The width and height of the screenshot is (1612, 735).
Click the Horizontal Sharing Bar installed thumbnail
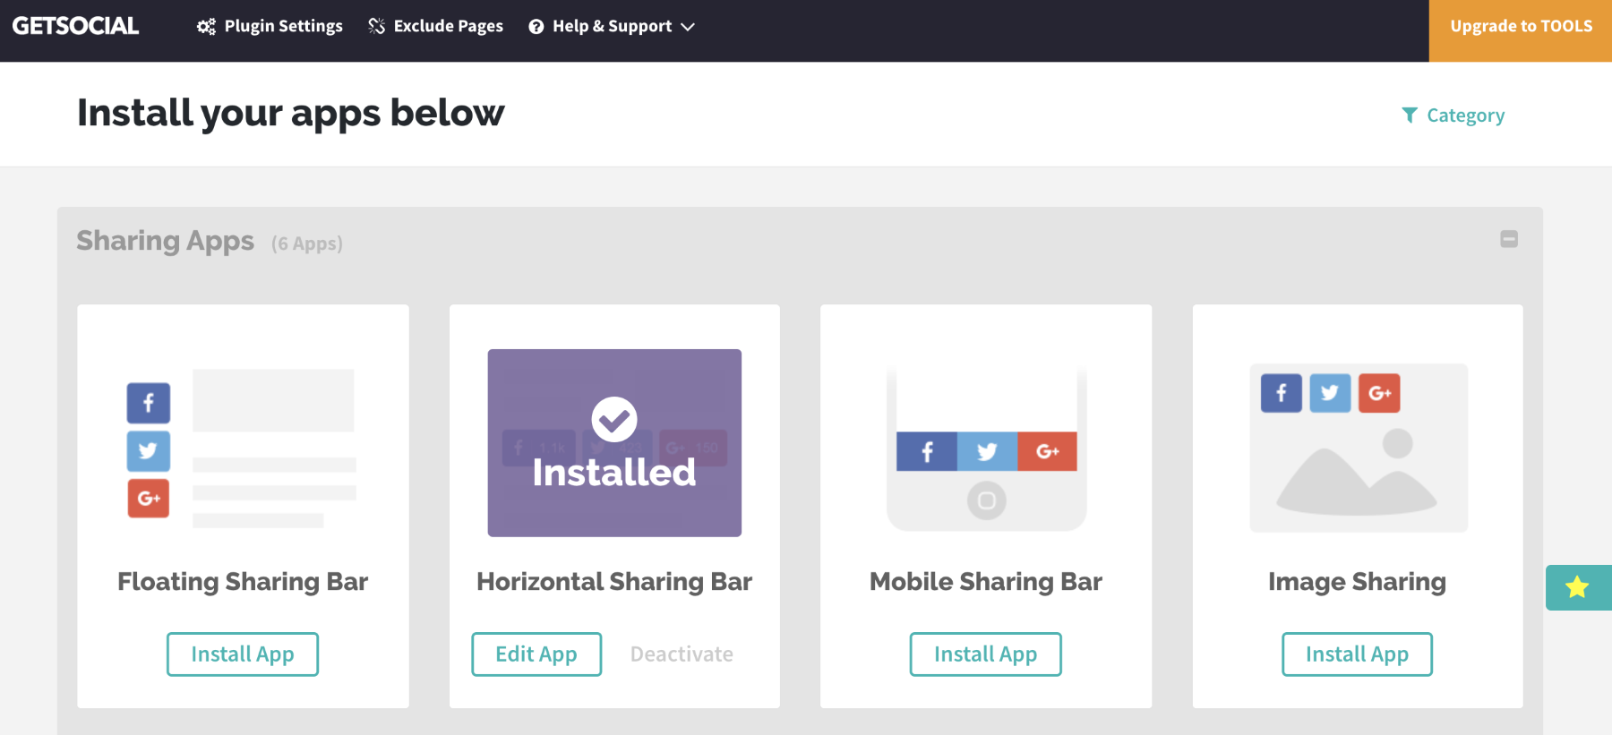click(614, 443)
